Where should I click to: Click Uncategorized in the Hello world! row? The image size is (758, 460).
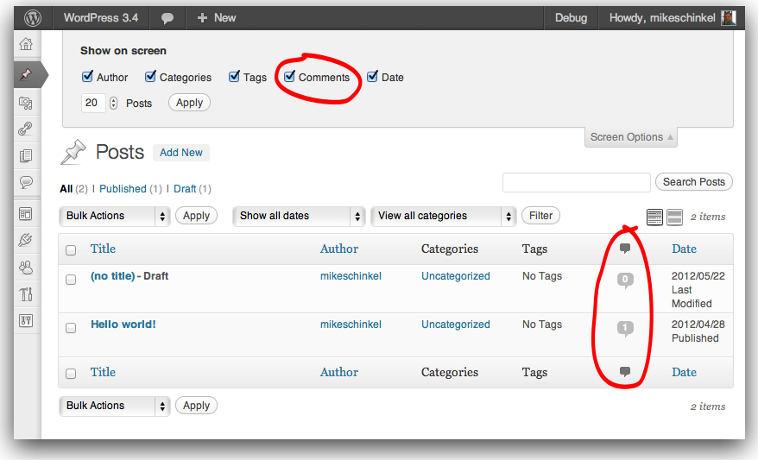click(x=455, y=325)
